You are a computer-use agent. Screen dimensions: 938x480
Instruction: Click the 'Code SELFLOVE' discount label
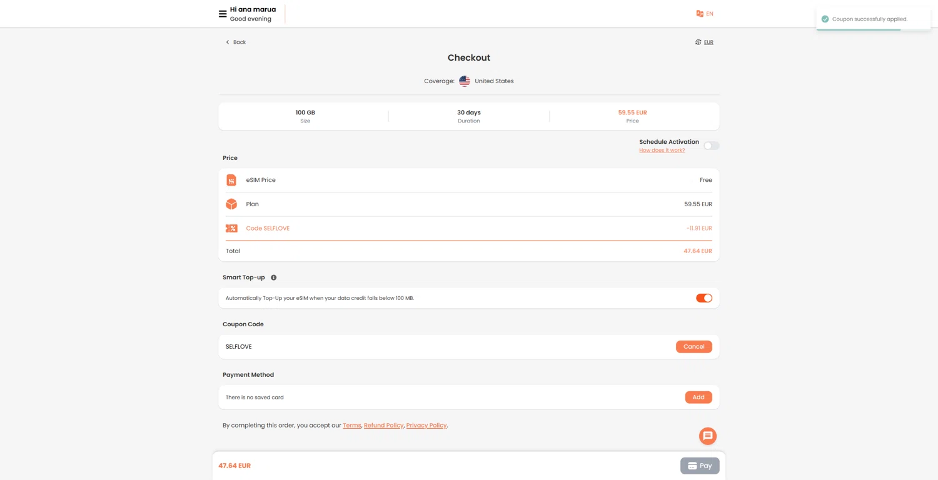tap(268, 228)
